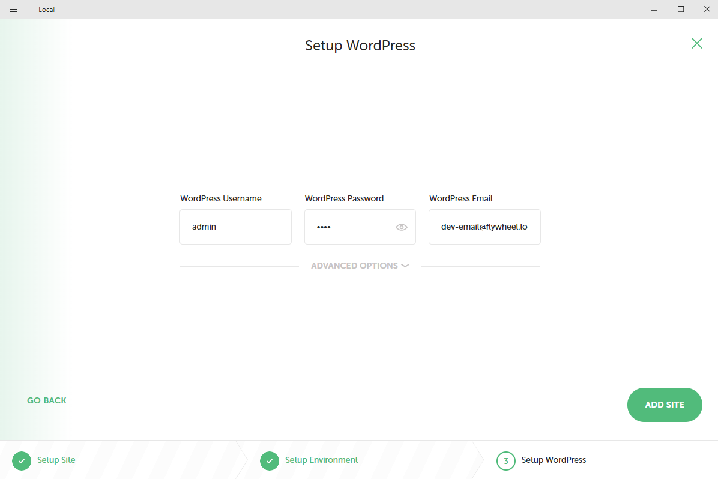Image resolution: width=718 pixels, height=479 pixels.
Task: Minimize the Local window
Action: pos(654,10)
